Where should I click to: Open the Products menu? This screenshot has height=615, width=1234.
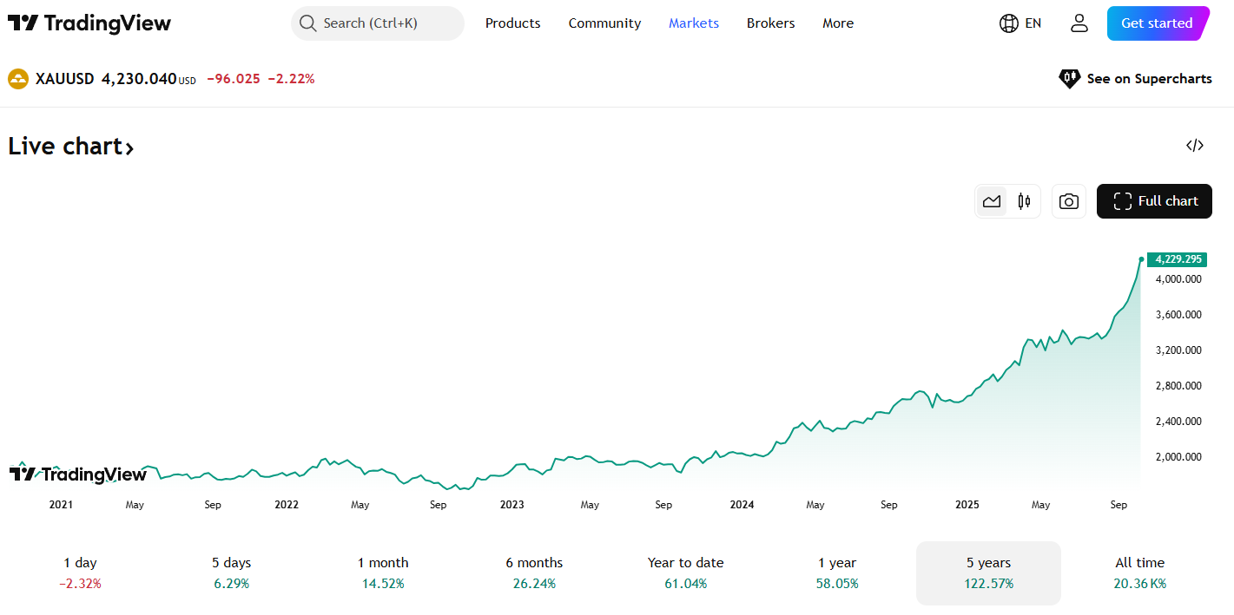(x=512, y=23)
